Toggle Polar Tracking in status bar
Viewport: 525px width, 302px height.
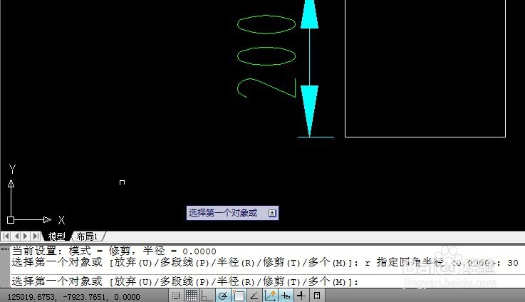pyautogui.click(x=223, y=296)
